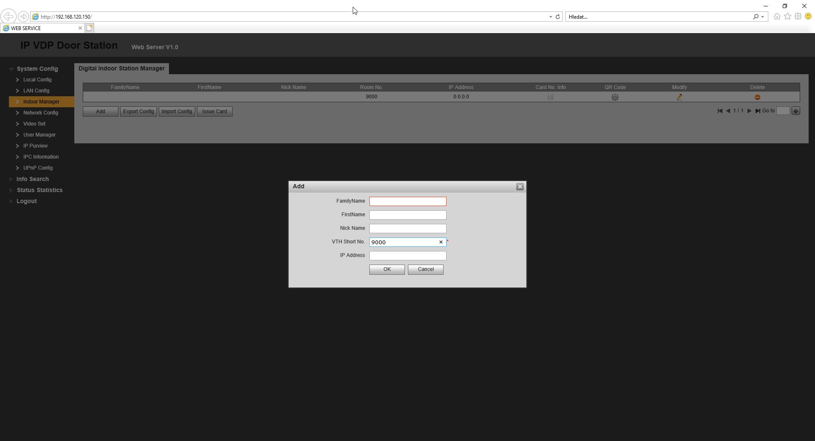Go to the first page of the table
The image size is (815, 441).
coord(720,111)
